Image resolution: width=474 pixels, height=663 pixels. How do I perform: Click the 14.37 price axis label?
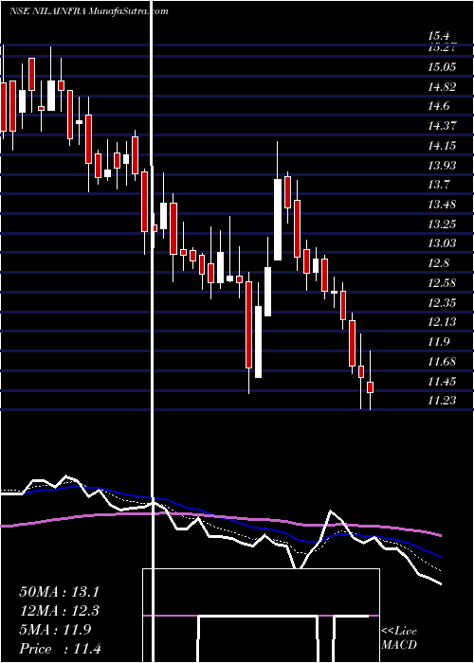coord(443,126)
